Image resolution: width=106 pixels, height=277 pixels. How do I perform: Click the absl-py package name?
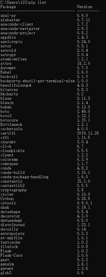point(8,16)
